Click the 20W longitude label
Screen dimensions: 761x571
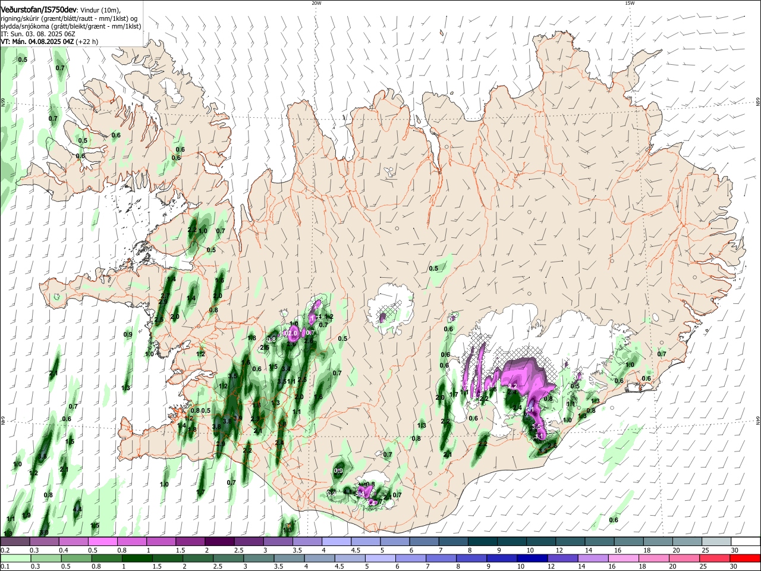tap(316, 3)
